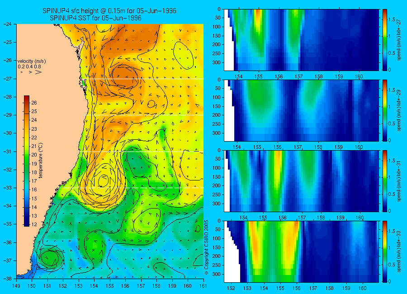
Task: Click the speed color bar for lat=-31
Action: 385,181
